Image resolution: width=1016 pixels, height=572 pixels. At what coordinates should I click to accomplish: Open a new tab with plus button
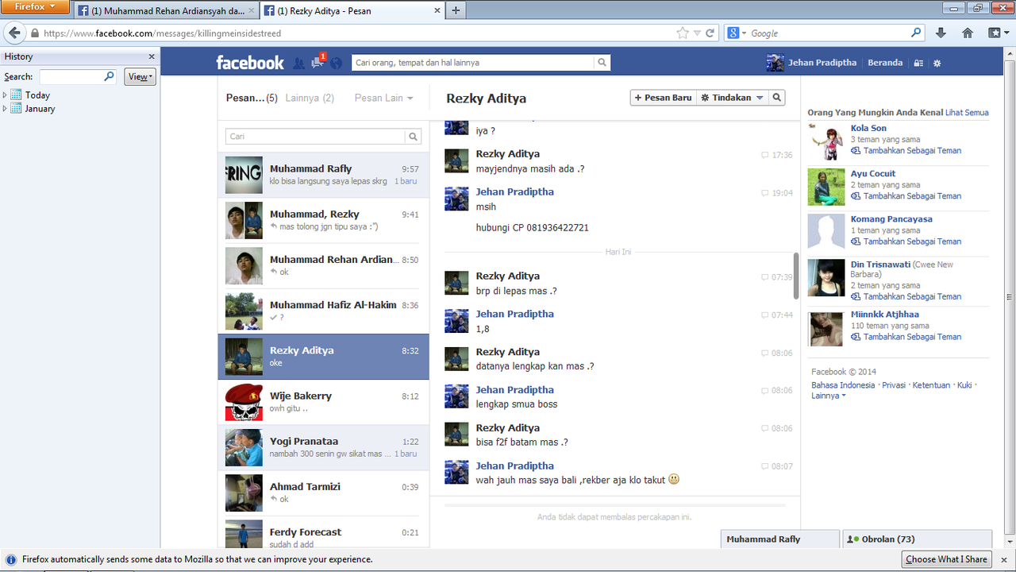click(456, 11)
